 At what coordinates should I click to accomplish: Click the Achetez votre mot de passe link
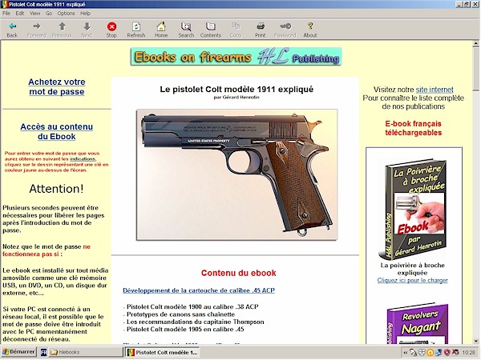click(57, 86)
